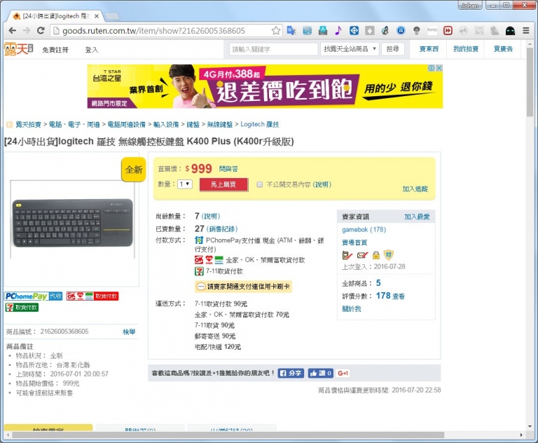The height and width of the screenshot is (443, 538).
Task: Open the quantity dropdown showing 1
Action: click(x=185, y=184)
